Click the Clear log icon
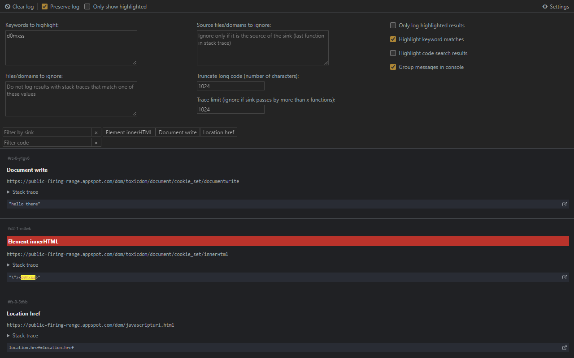The height and width of the screenshot is (358, 574). (8, 7)
